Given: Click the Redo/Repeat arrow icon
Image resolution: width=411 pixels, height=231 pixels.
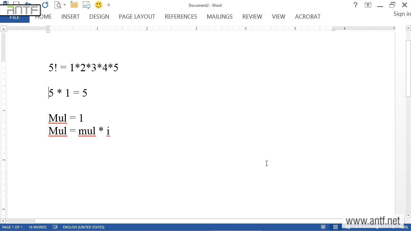Looking at the screenshot, I should (x=45, y=5).
